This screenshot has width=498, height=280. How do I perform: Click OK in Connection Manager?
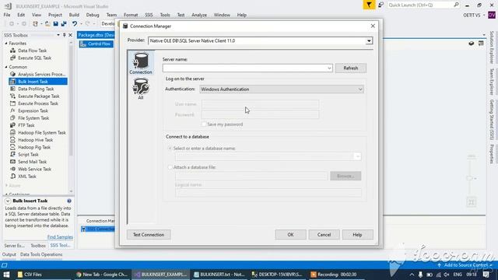(x=290, y=235)
